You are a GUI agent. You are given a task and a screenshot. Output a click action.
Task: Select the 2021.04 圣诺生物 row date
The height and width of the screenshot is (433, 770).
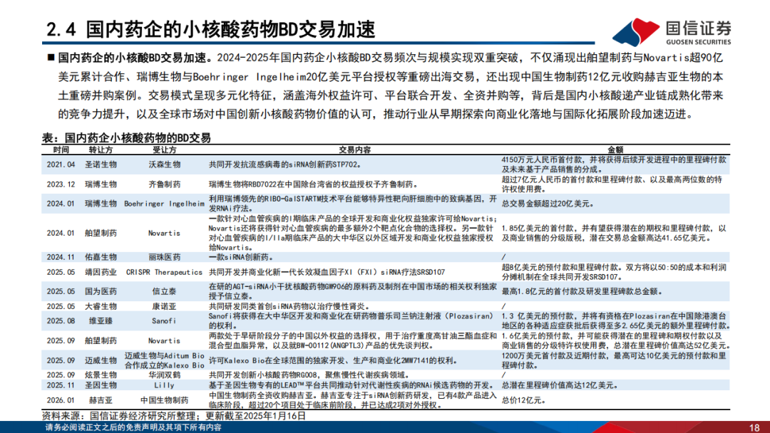(x=61, y=165)
